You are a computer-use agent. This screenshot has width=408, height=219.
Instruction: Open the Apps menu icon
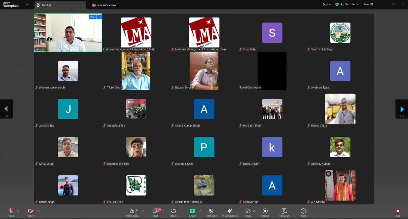248,212
